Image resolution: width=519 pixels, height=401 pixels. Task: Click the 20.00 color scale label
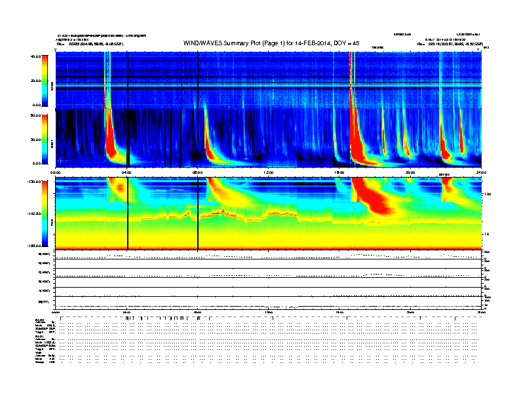[x=36, y=81]
